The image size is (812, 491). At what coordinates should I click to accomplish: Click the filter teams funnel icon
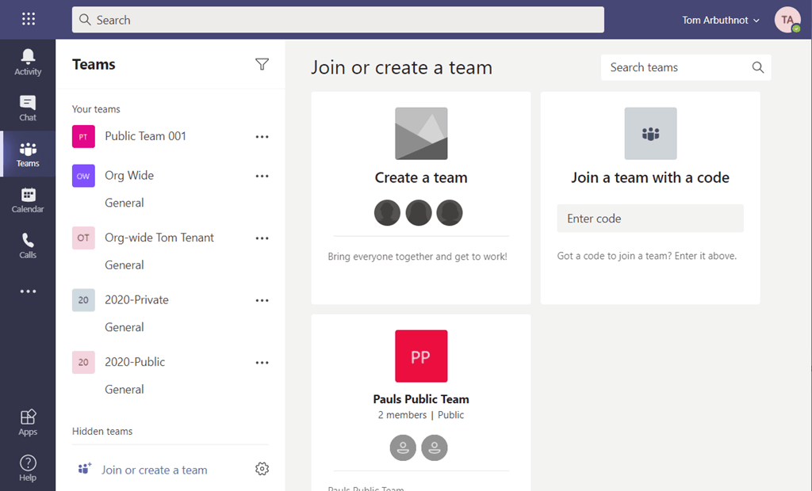[x=262, y=64]
